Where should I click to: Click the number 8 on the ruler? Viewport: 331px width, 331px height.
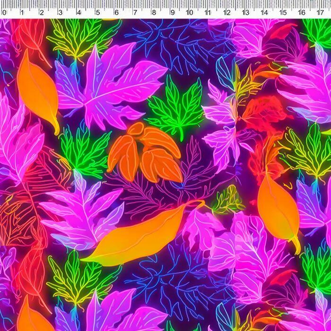click(x=153, y=13)
